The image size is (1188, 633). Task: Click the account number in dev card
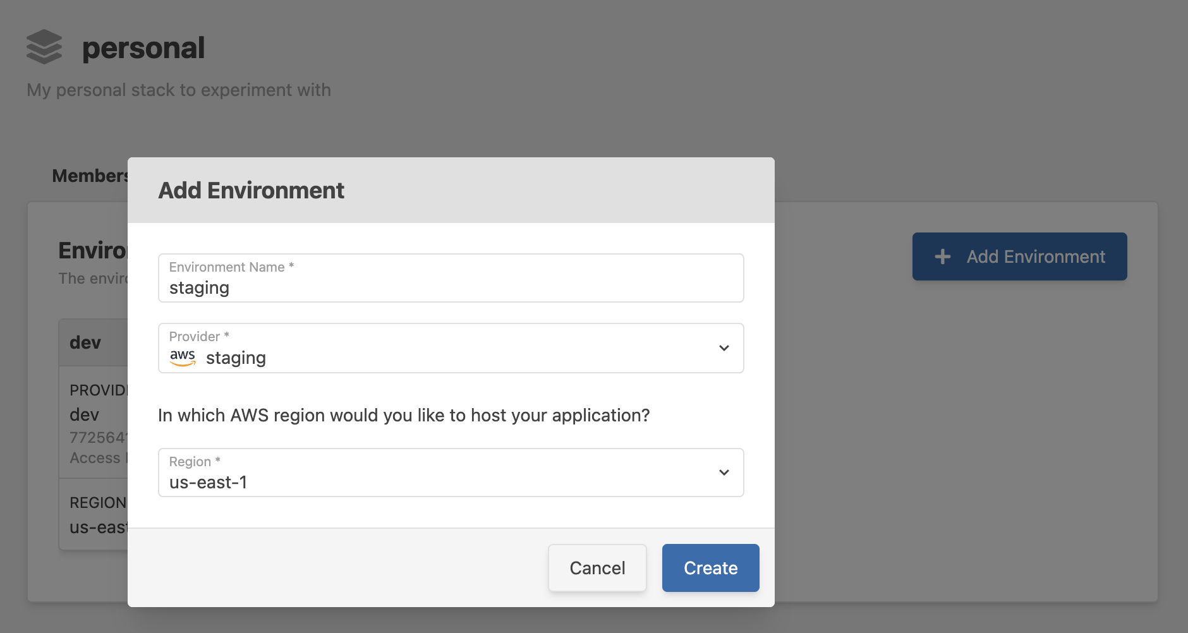click(x=99, y=437)
